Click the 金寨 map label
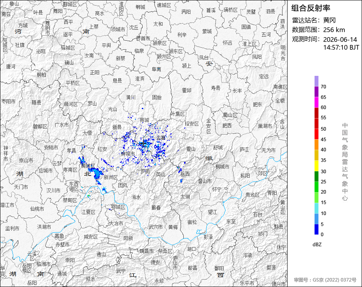 click(161, 138)
